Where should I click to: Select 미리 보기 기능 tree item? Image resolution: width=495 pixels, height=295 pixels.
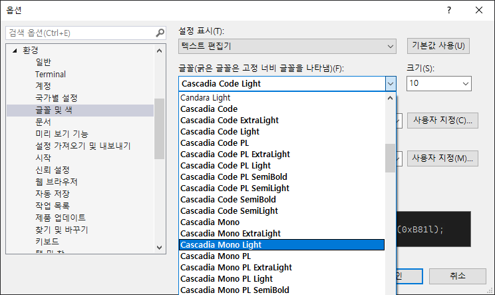(x=62, y=135)
